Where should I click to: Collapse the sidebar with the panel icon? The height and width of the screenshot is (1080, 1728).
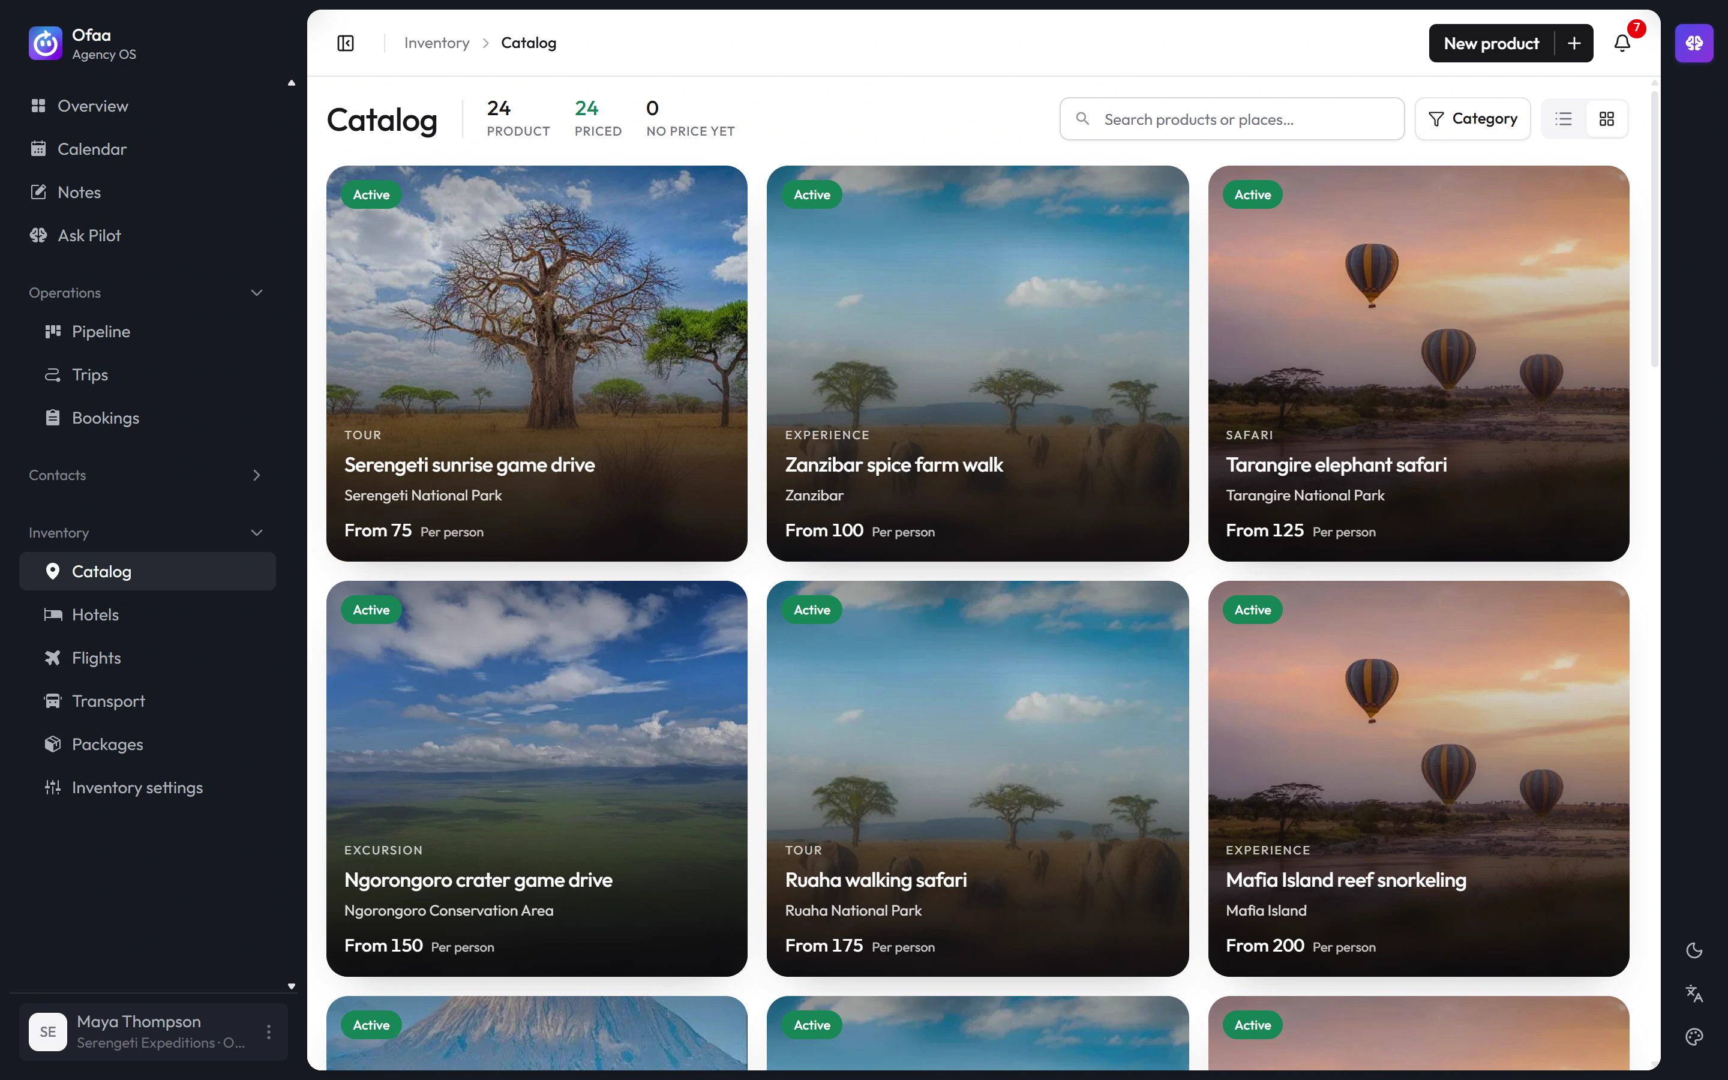pos(346,44)
